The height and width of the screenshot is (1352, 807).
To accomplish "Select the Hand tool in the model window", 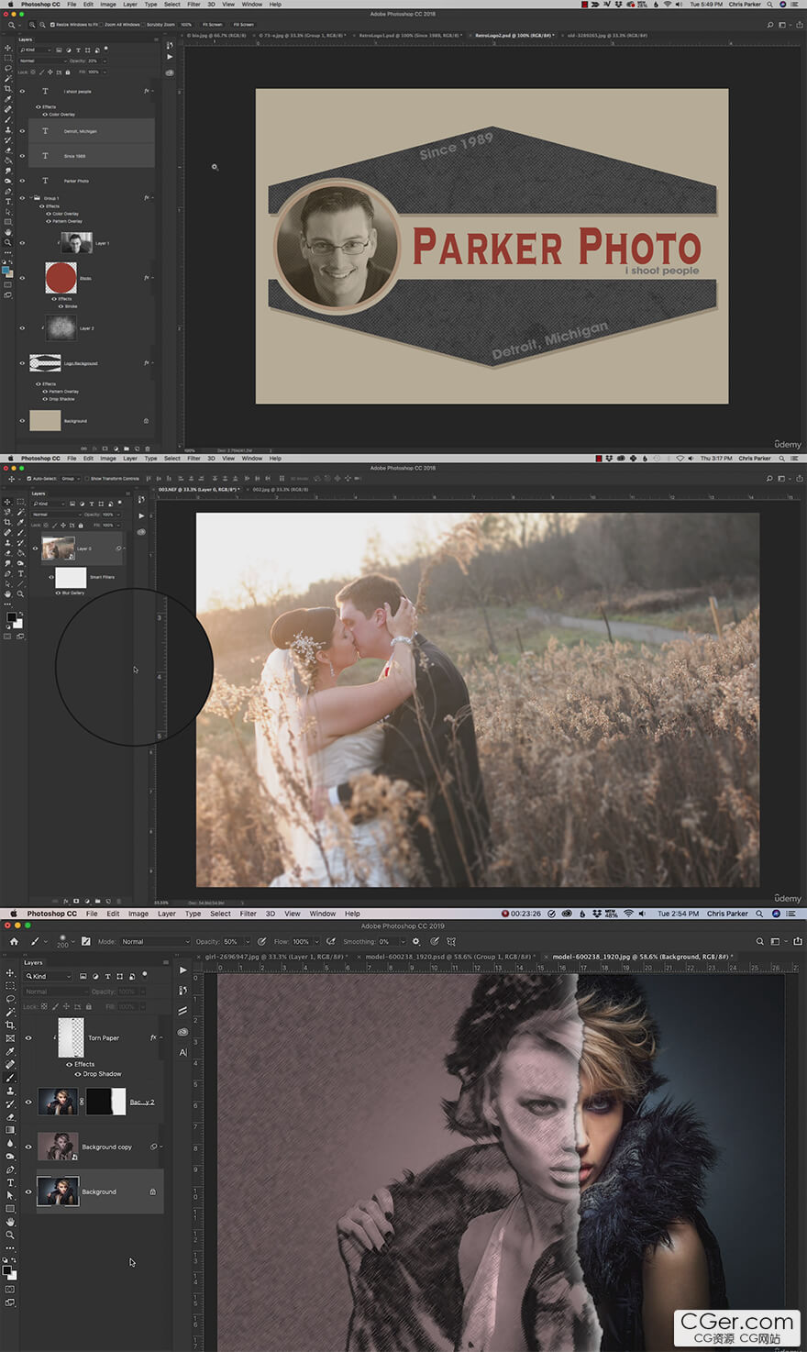I will coord(10,1222).
